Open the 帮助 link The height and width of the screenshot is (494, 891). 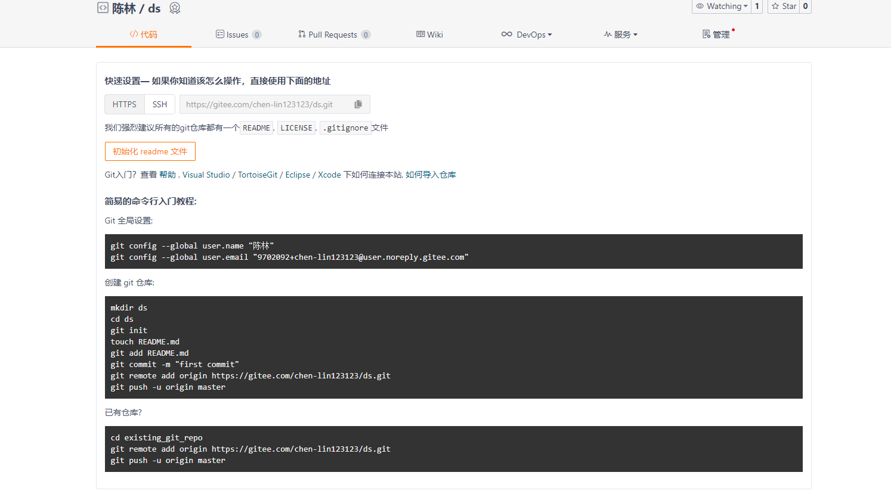point(168,175)
